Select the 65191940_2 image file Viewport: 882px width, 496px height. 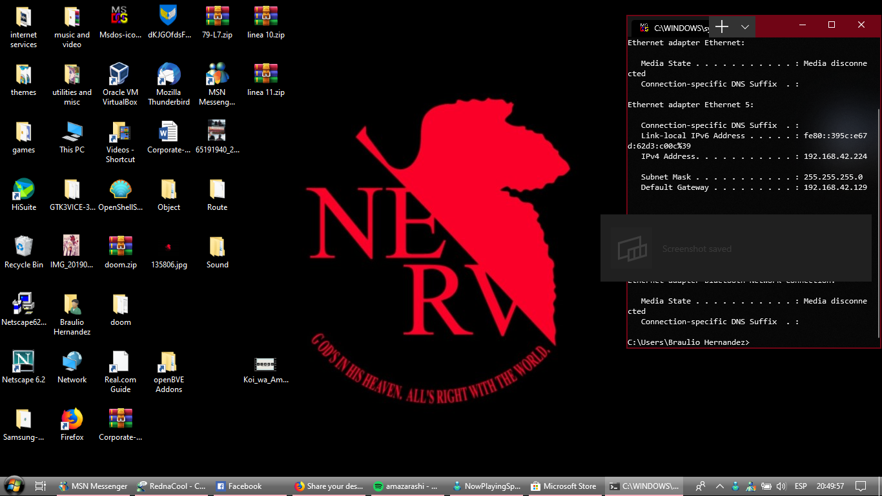[x=217, y=130]
